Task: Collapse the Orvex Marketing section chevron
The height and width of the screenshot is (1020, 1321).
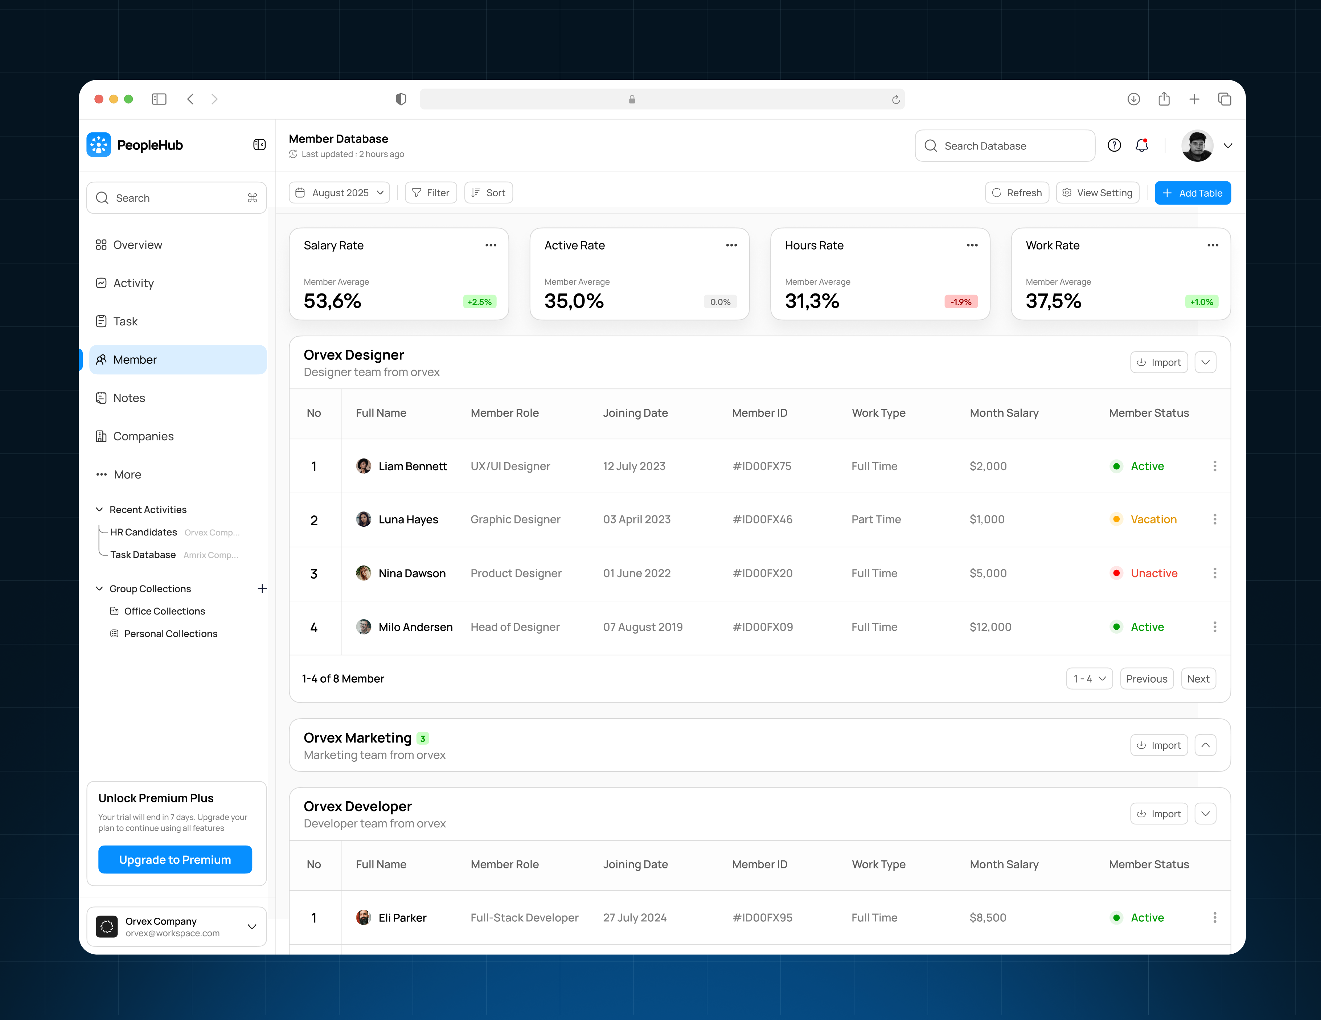Action: click(x=1206, y=745)
